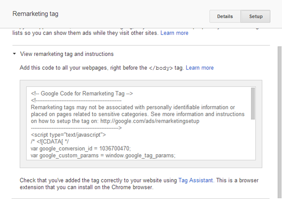Click the 'Google Code for Remarketing Tag' comment line
Viewport: 282px width, 199px height.
click(82, 94)
